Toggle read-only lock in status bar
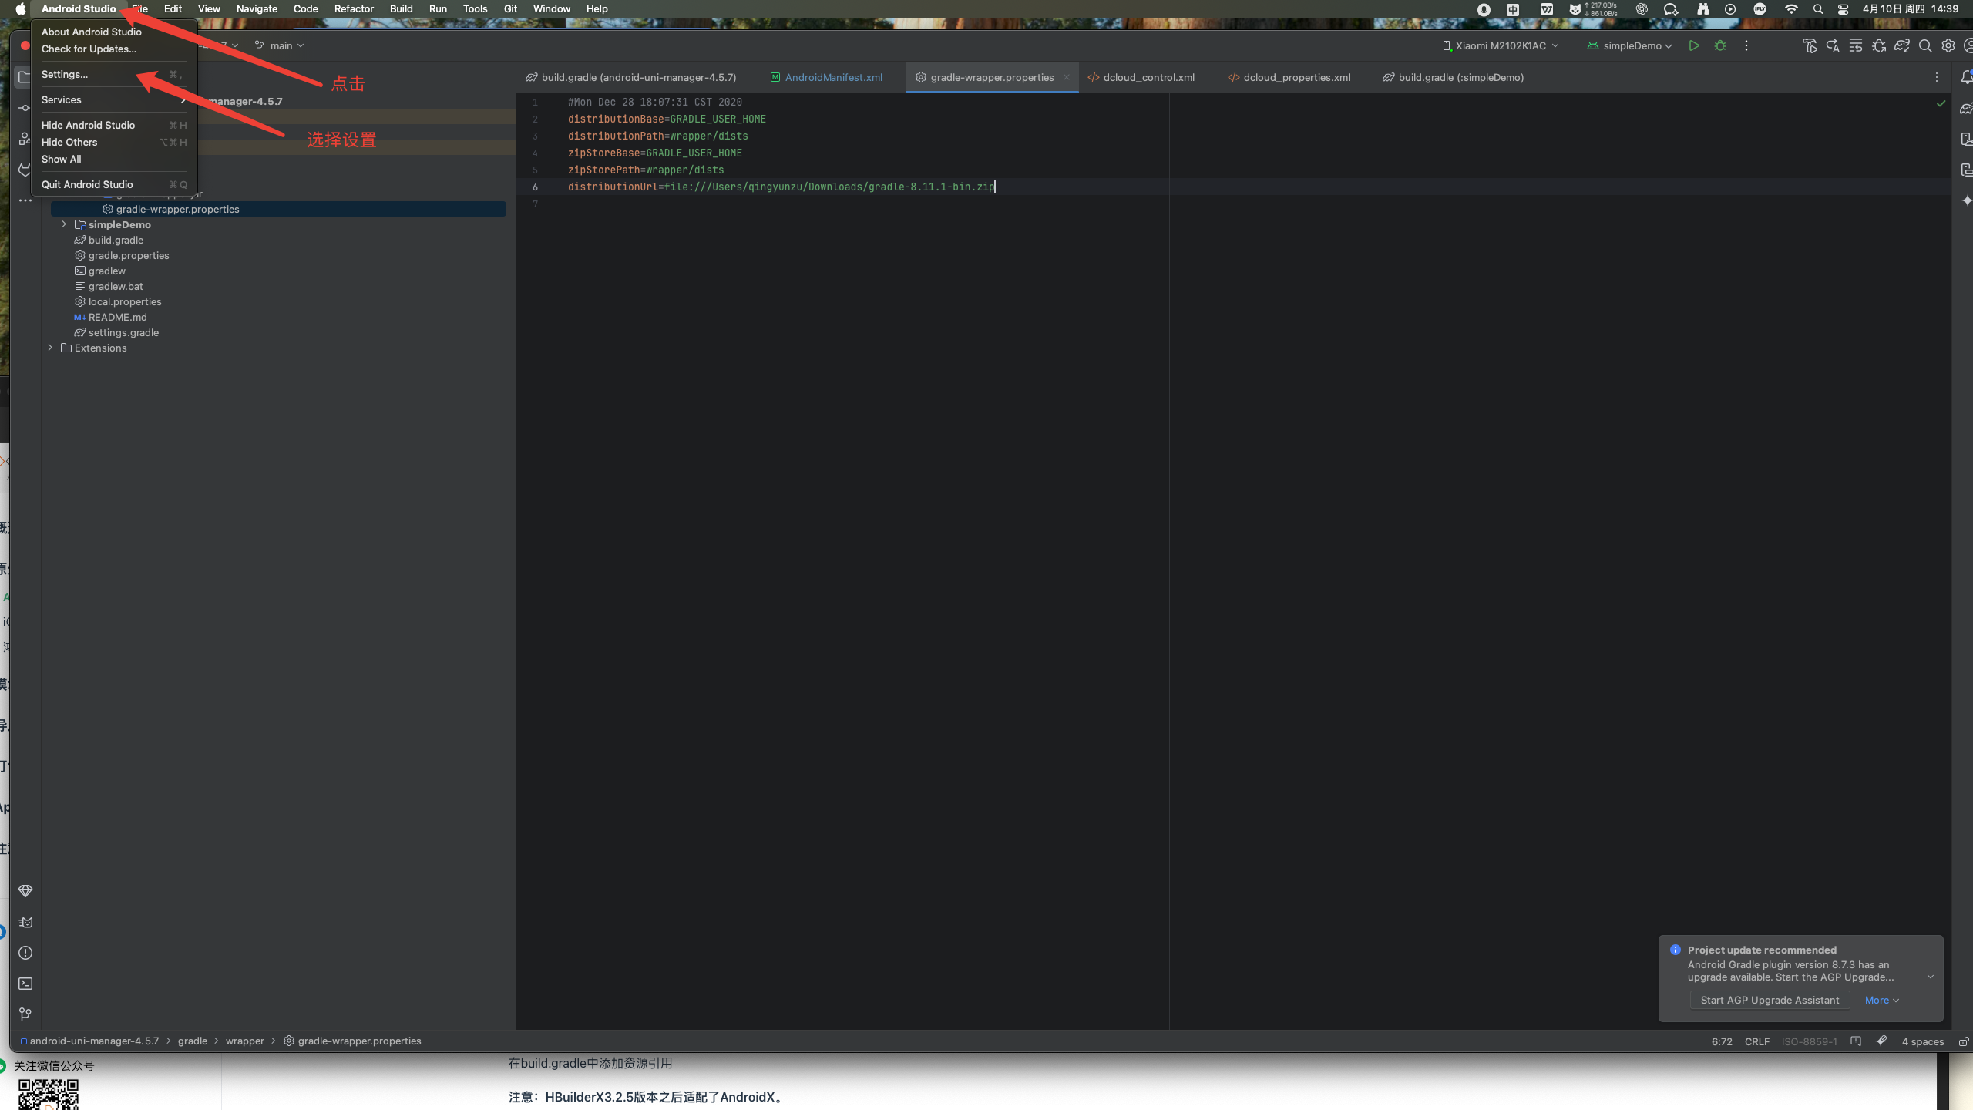The width and height of the screenshot is (1973, 1110). point(1963,1041)
